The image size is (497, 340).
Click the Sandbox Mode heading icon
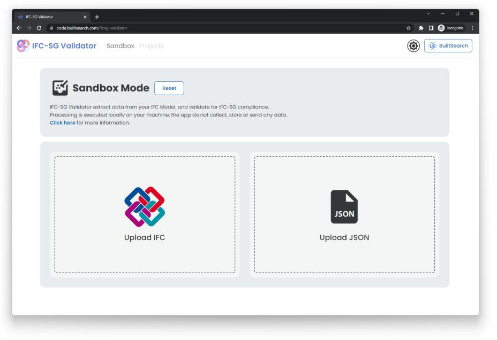(x=60, y=88)
